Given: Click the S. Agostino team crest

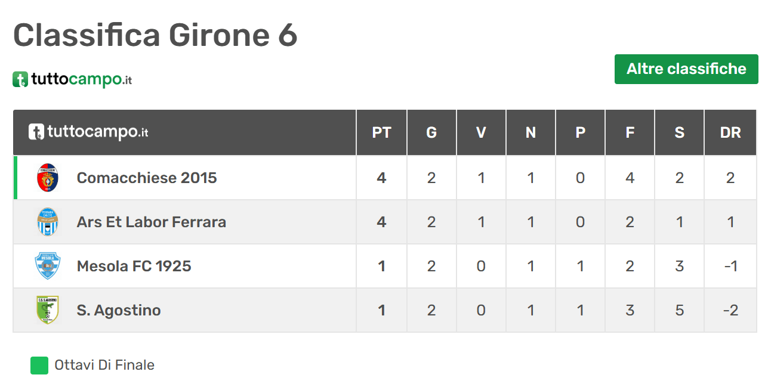Looking at the screenshot, I should tap(48, 310).
